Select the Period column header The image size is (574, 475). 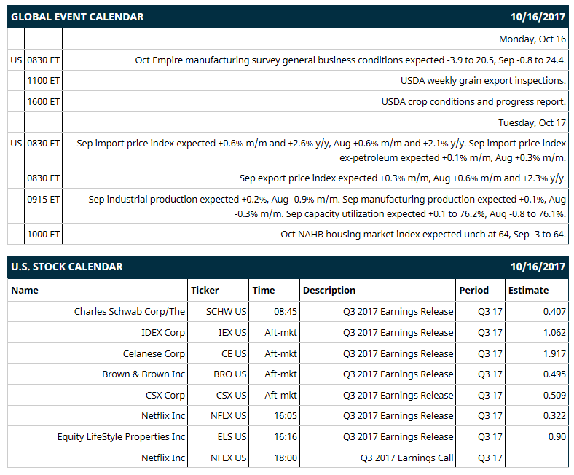473,291
